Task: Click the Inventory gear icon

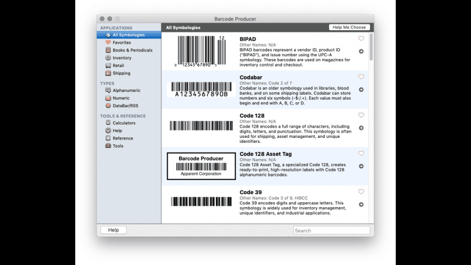Action: [108, 58]
